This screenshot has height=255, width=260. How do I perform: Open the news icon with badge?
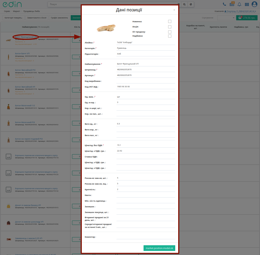[x=232, y=4]
